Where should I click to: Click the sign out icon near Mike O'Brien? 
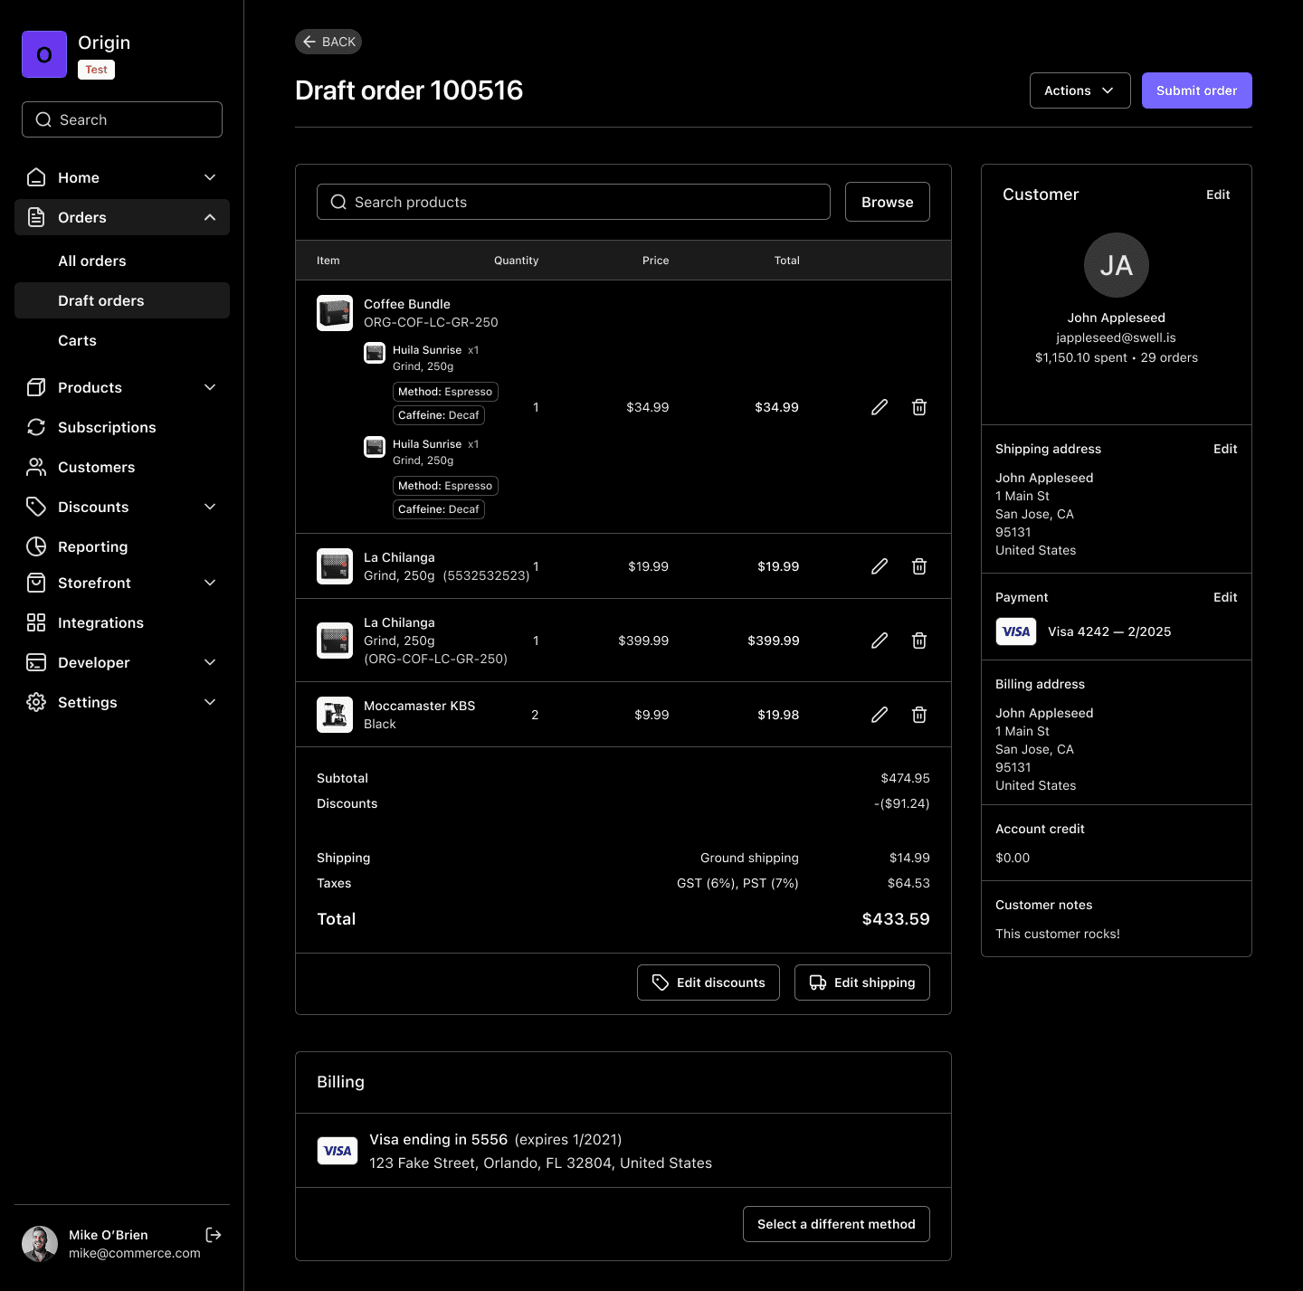click(x=214, y=1234)
